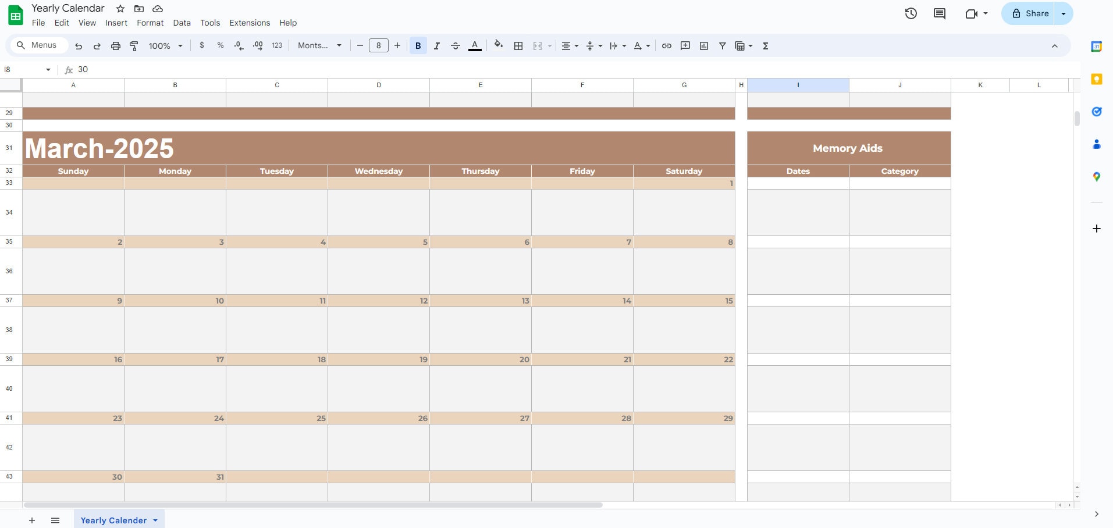The height and width of the screenshot is (528, 1113).
Task: Click the Insert chart icon
Action: (704, 46)
